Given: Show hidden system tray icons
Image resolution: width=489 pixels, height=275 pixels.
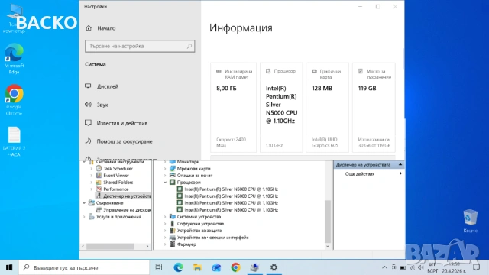Looking at the screenshot, I should click(x=384, y=267).
